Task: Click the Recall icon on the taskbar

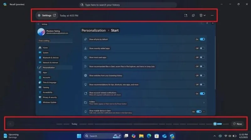Action: (x=172, y=136)
